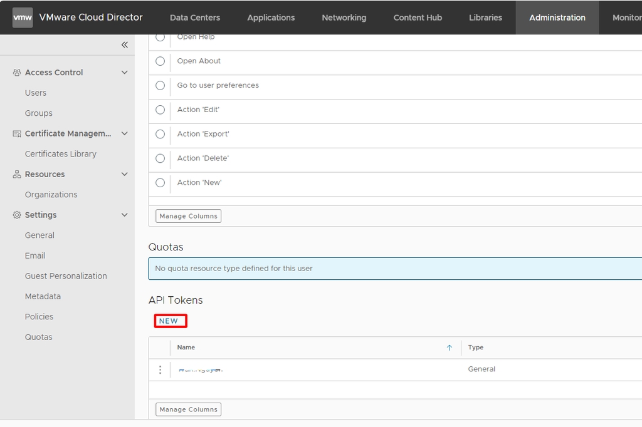Collapse the Settings section chevron
The height and width of the screenshot is (427, 642).
pyautogui.click(x=124, y=215)
